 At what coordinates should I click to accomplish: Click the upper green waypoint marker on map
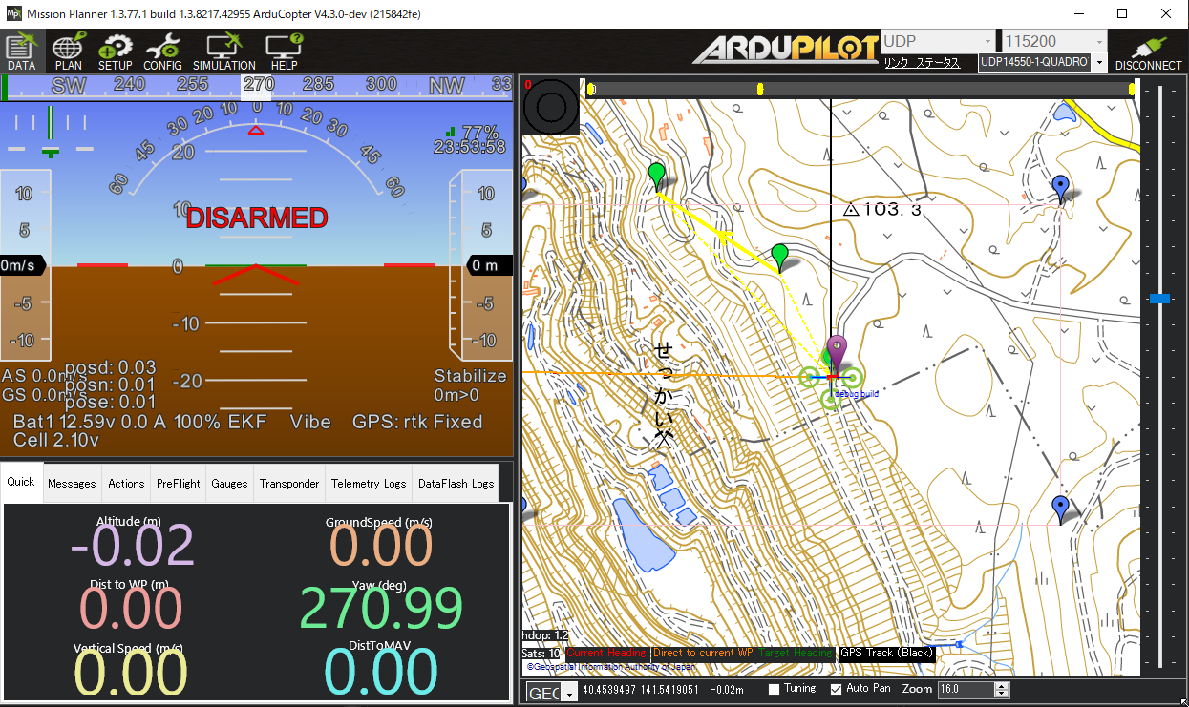656,176
